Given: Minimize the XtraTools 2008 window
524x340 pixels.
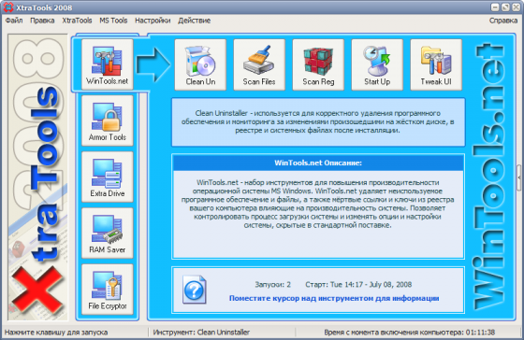Looking at the screenshot, I should (495, 7).
